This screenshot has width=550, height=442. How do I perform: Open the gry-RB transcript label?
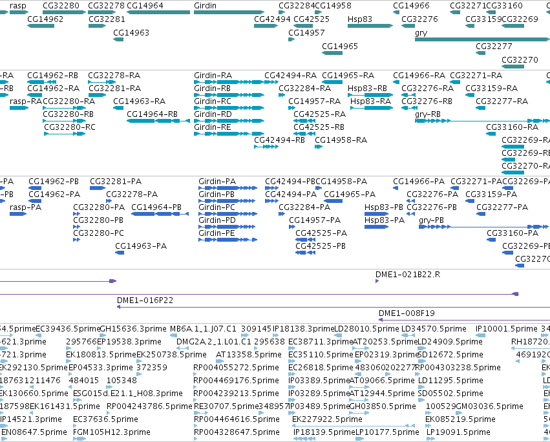click(428, 114)
